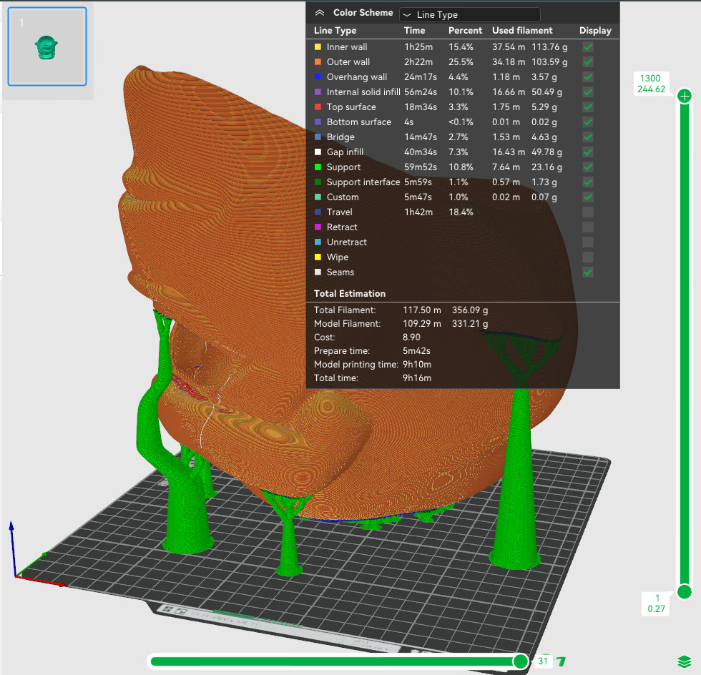Click the Model Filament length "109.29 m"

click(x=421, y=324)
